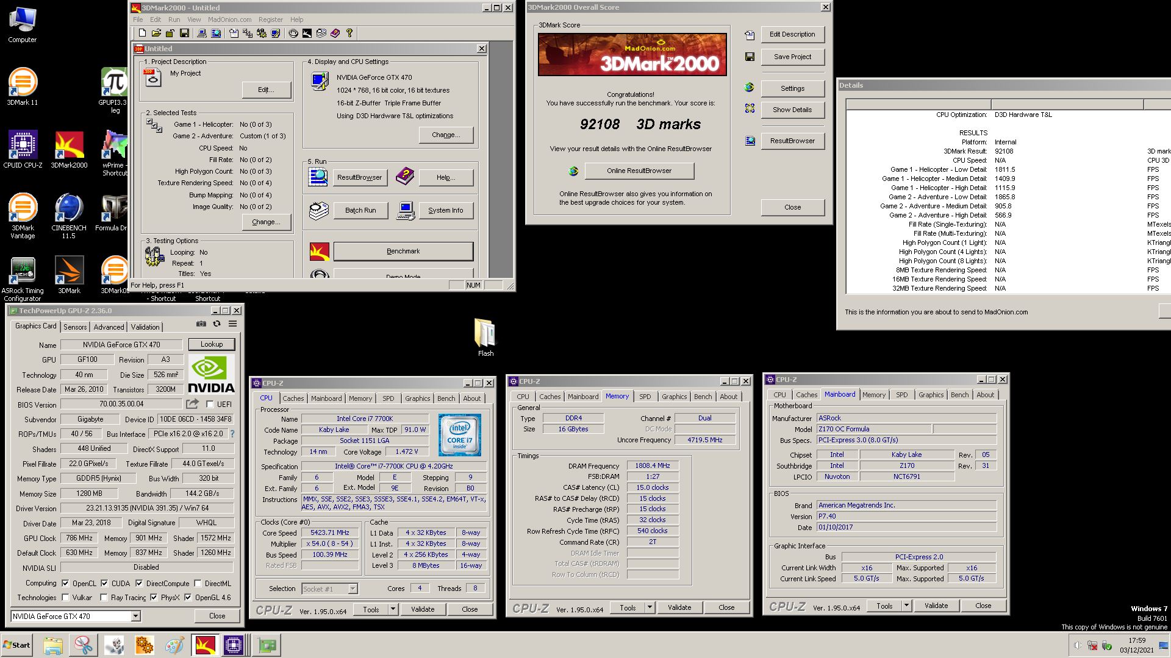Toggle the Vulkan checkbox
This screenshot has width=1171, height=658.
65,598
